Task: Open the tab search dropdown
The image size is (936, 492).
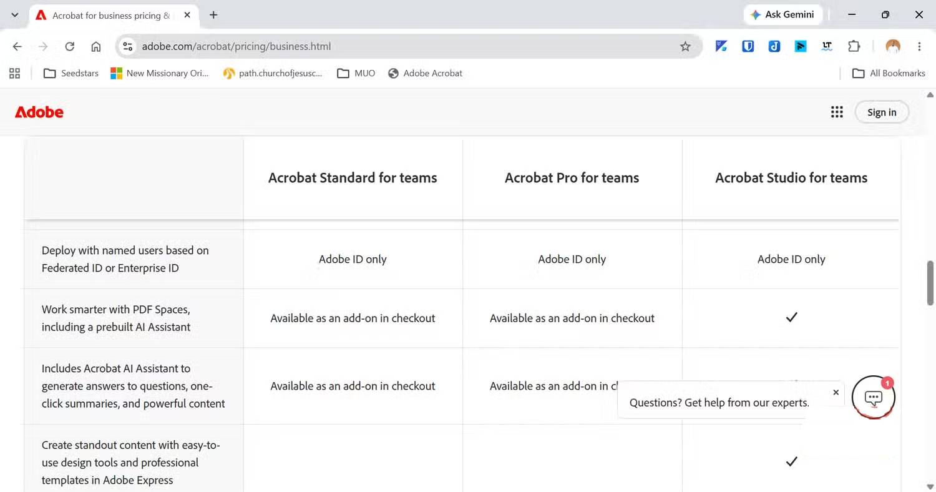Action: [15, 15]
